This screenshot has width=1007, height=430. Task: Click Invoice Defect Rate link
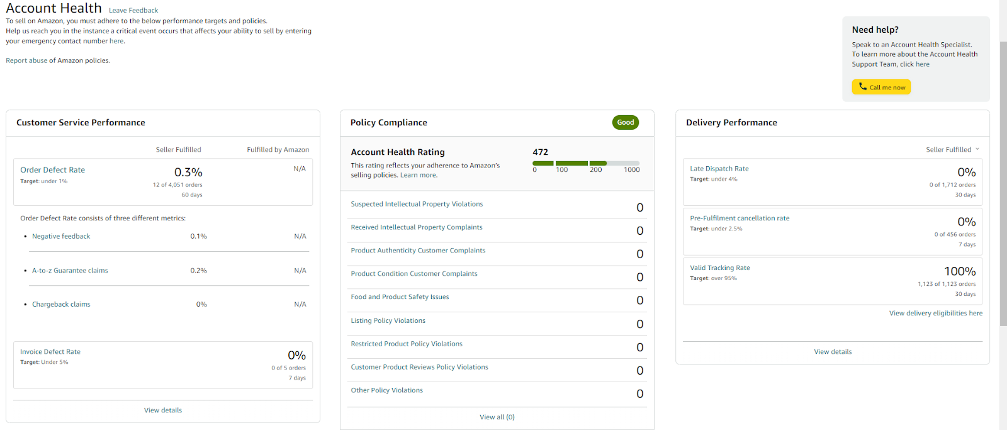tap(50, 352)
